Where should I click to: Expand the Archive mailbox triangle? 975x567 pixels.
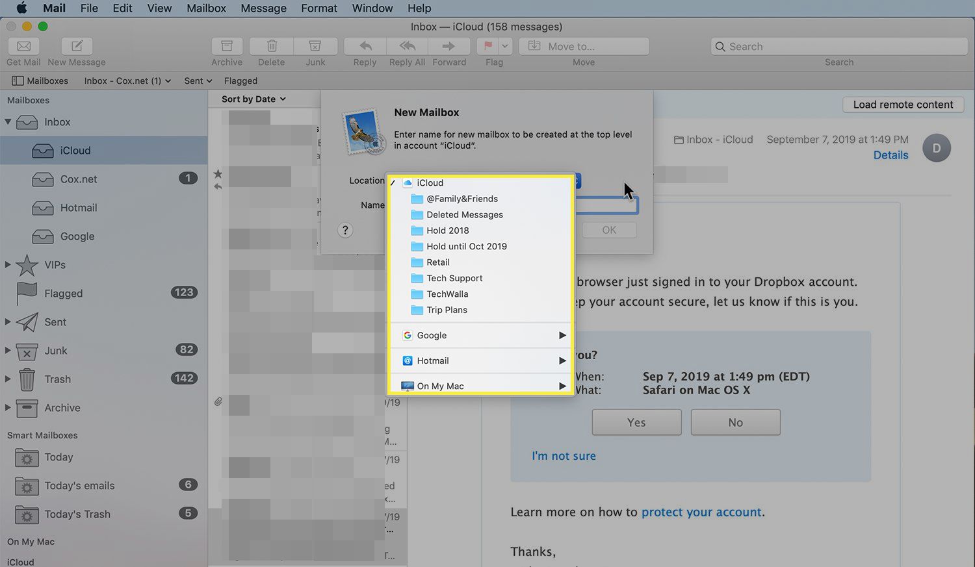(8, 407)
